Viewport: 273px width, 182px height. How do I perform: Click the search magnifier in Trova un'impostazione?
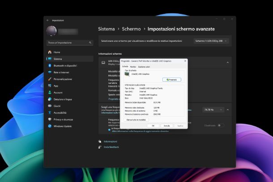[x=90, y=43]
